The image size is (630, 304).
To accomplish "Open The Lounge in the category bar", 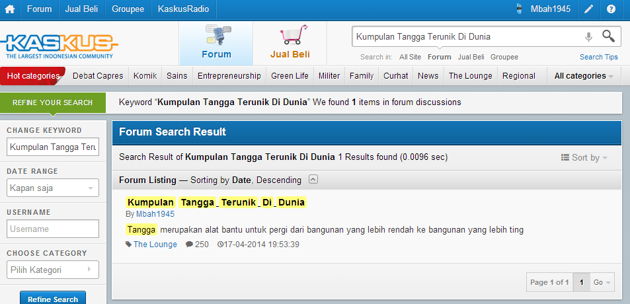I will pyautogui.click(x=471, y=76).
